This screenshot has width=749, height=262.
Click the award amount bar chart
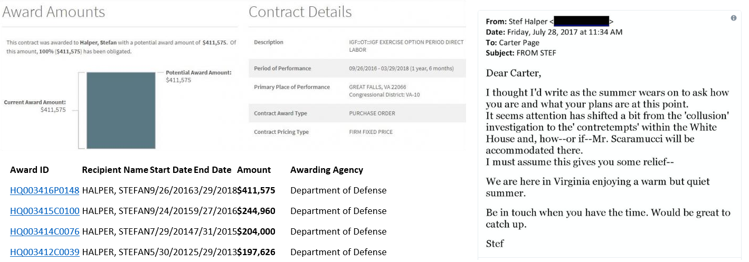(x=120, y=110)
